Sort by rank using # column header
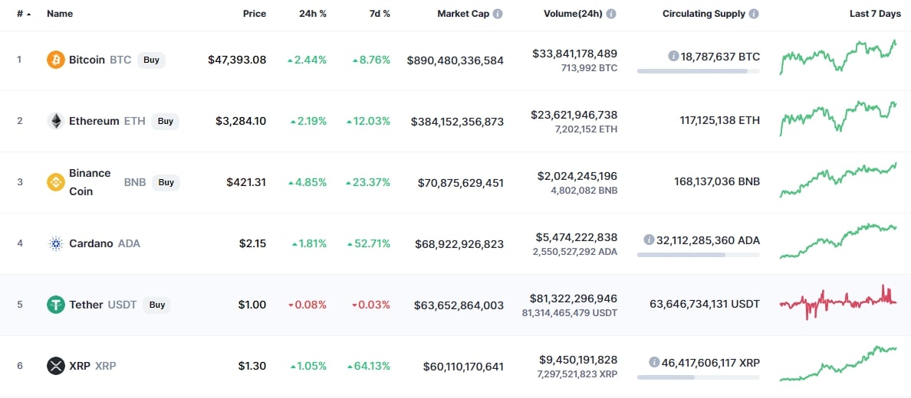This screenshot has width=911, height=398. (23, 14)
